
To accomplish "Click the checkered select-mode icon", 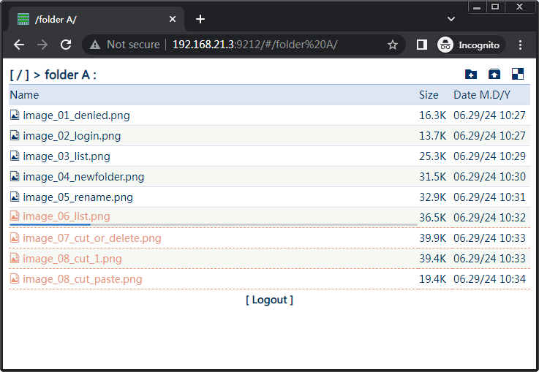I will [518, 74].
